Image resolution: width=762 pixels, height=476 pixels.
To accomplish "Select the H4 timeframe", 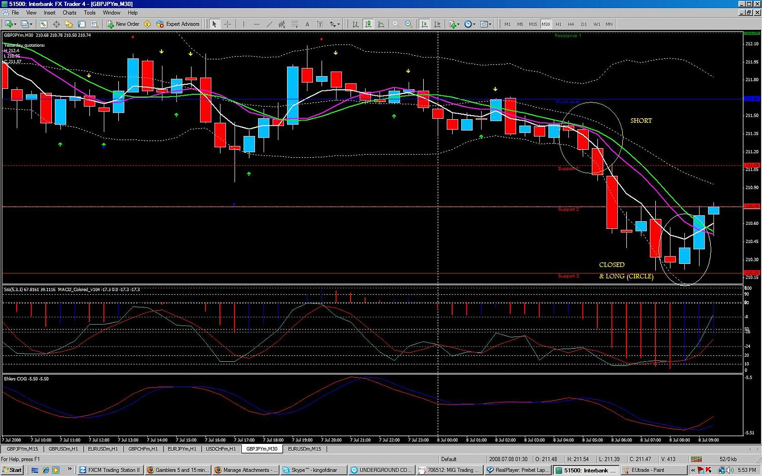I will click(571, 24).
